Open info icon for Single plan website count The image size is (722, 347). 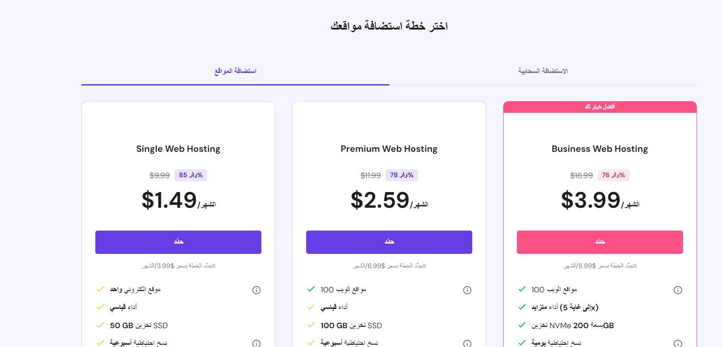[x=256, y=290]
